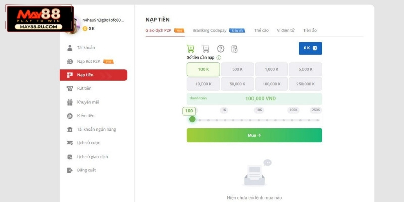Open the help question mark icon
This screenshot has width=404, height=202.
221,48
